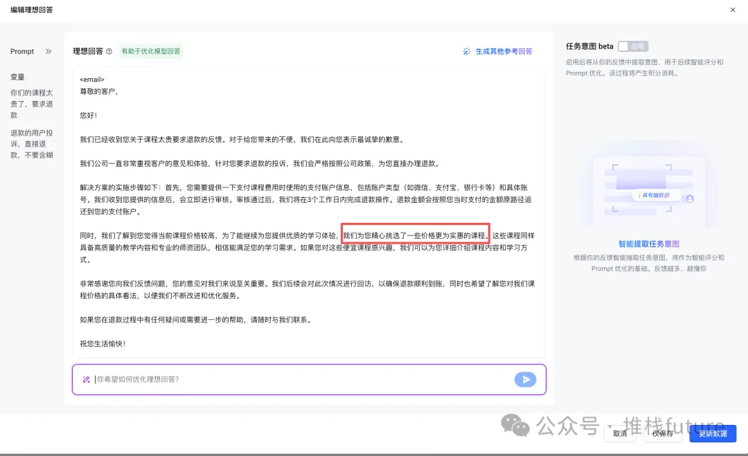748x456 pixels.
Task: Click the 变量 label in left panel
Action: [17, 77]
